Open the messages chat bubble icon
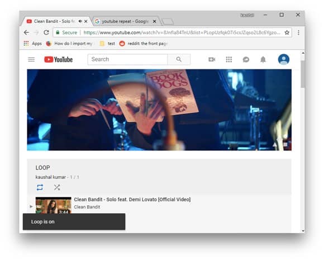324x260 pixels. coord(246,60)
